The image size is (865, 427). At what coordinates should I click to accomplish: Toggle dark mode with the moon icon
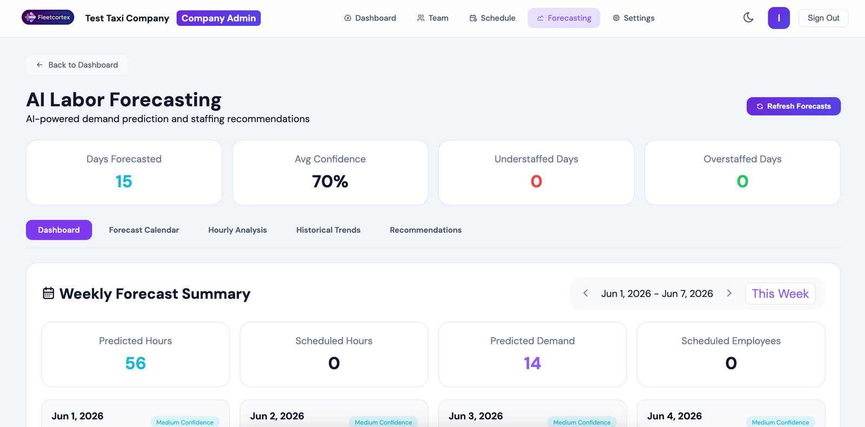748,18
